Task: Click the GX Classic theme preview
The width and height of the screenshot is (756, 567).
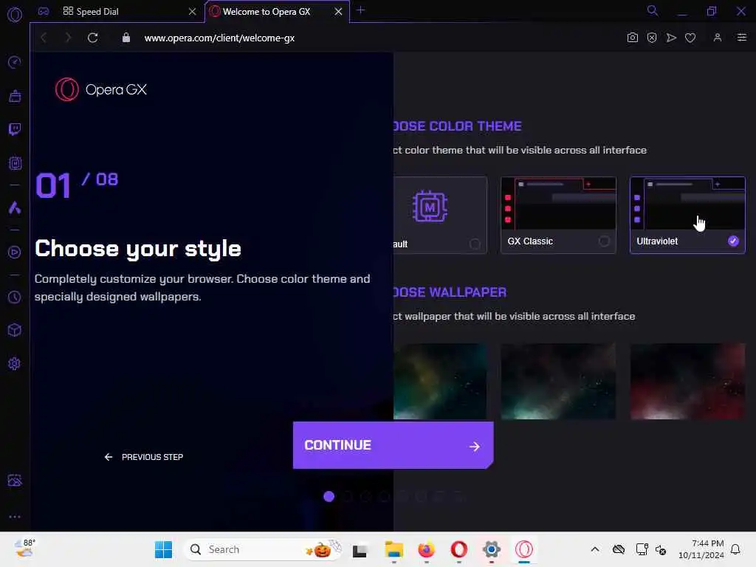Action: click(558, 204)
